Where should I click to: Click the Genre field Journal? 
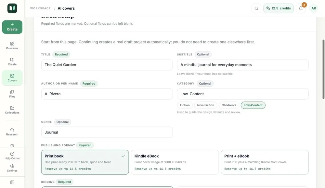[x=107, y=132]
